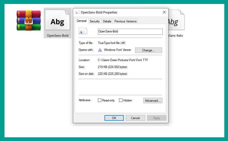Viewport: 228px width, 141px height.
Task: Click the Windows Font Viewer app icon
Action: coord(100,50)
